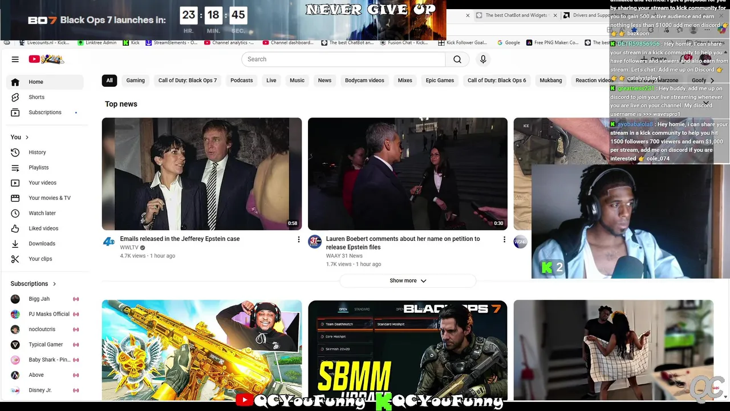Open the Livecounts.nl bookmark

(x=44, y=43)
